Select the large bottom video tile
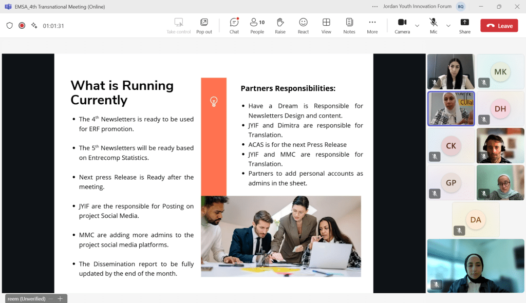Viewport: 526px width, 303px height. point(476,266)
